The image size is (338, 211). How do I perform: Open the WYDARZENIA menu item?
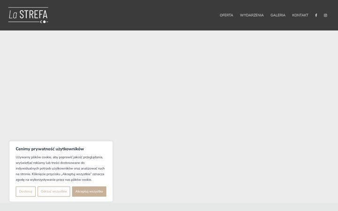tap(252, 15)
